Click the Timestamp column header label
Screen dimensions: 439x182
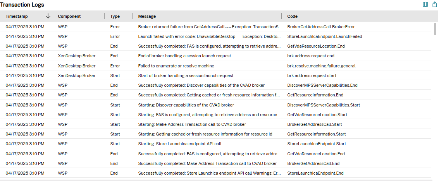tap(17, 16)
